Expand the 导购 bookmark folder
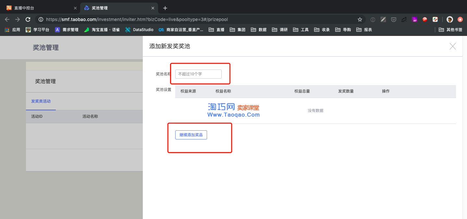Image resolution: width=467 pixels, height=219 pixels. point(343,30)
